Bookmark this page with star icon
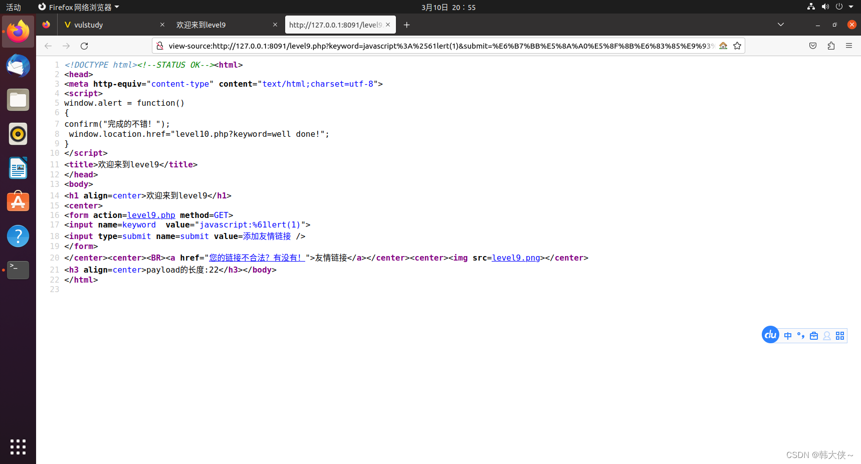The width and height of the screenshot is (861, 464). coord(737,46)
